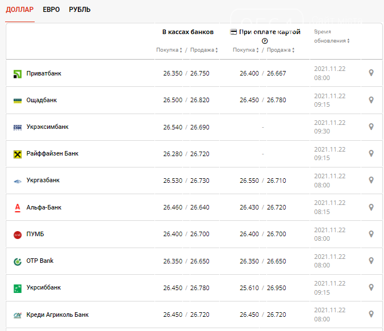Click the OTP Bank green logo

pyautogui.click(x=18, y=262)
